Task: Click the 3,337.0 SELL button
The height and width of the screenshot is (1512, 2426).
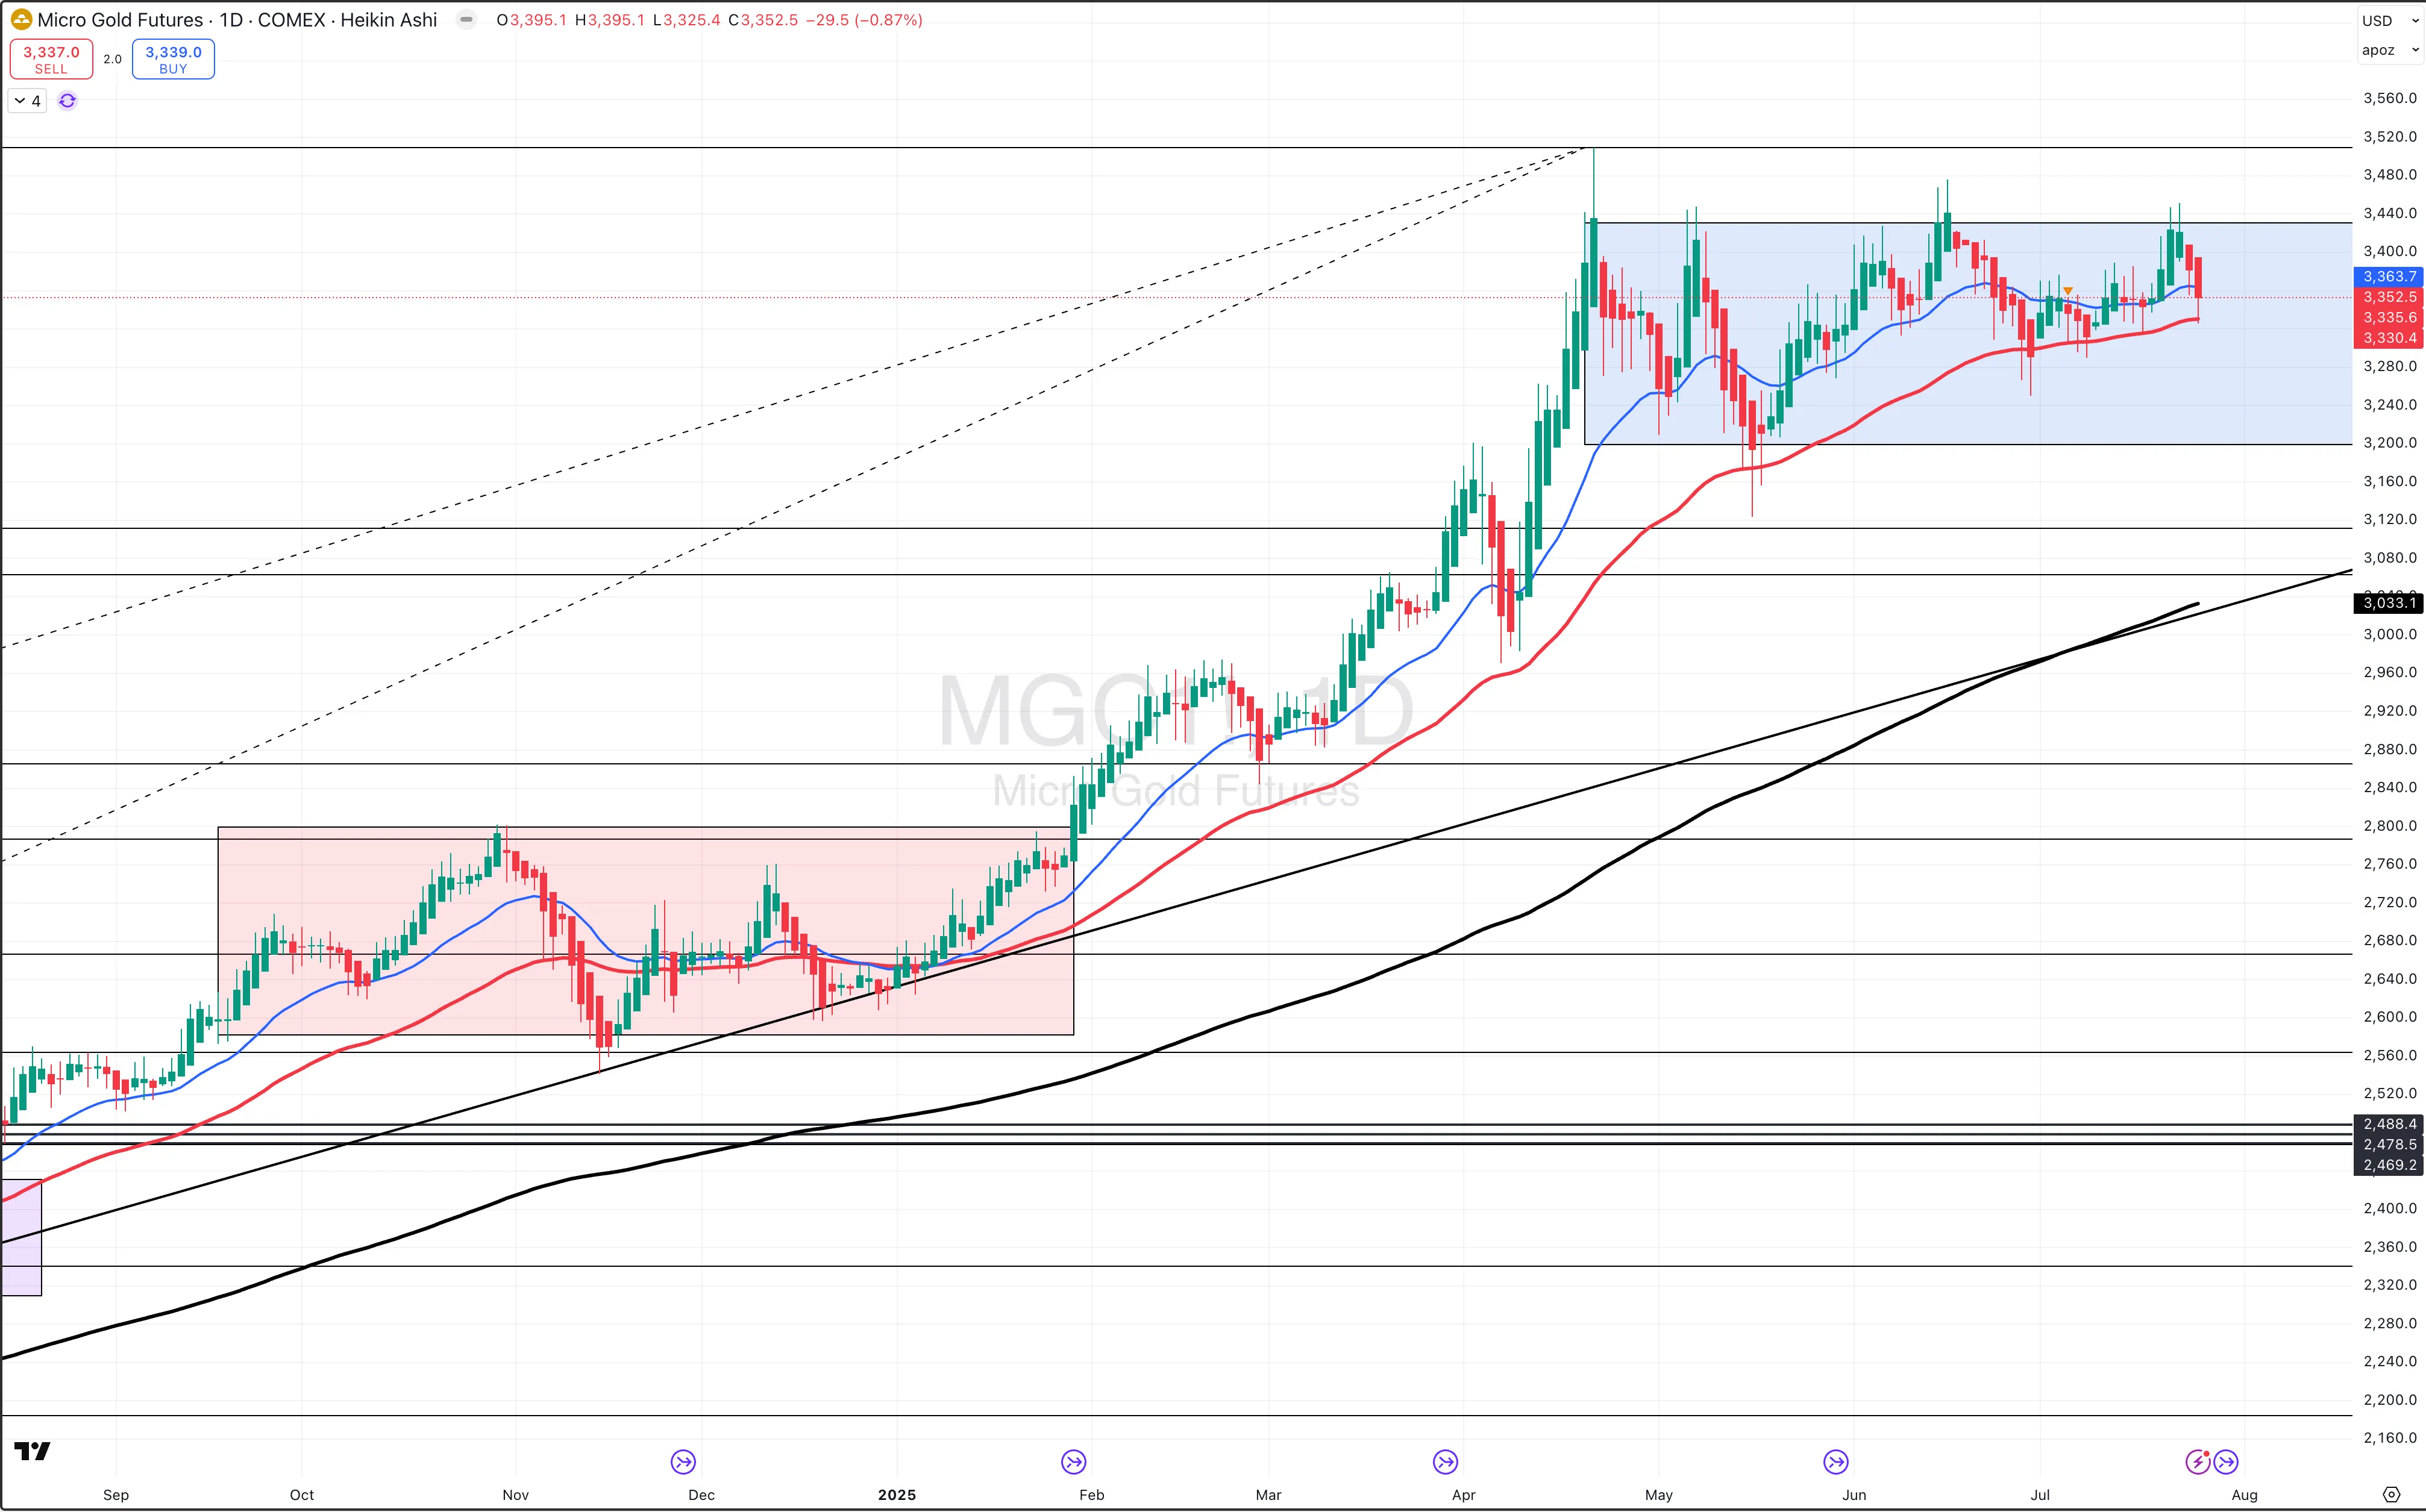Action: coord(51,59)
